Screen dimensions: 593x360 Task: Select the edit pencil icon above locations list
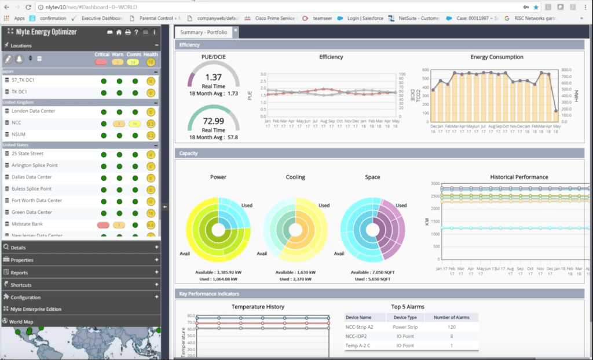[8, 59]
